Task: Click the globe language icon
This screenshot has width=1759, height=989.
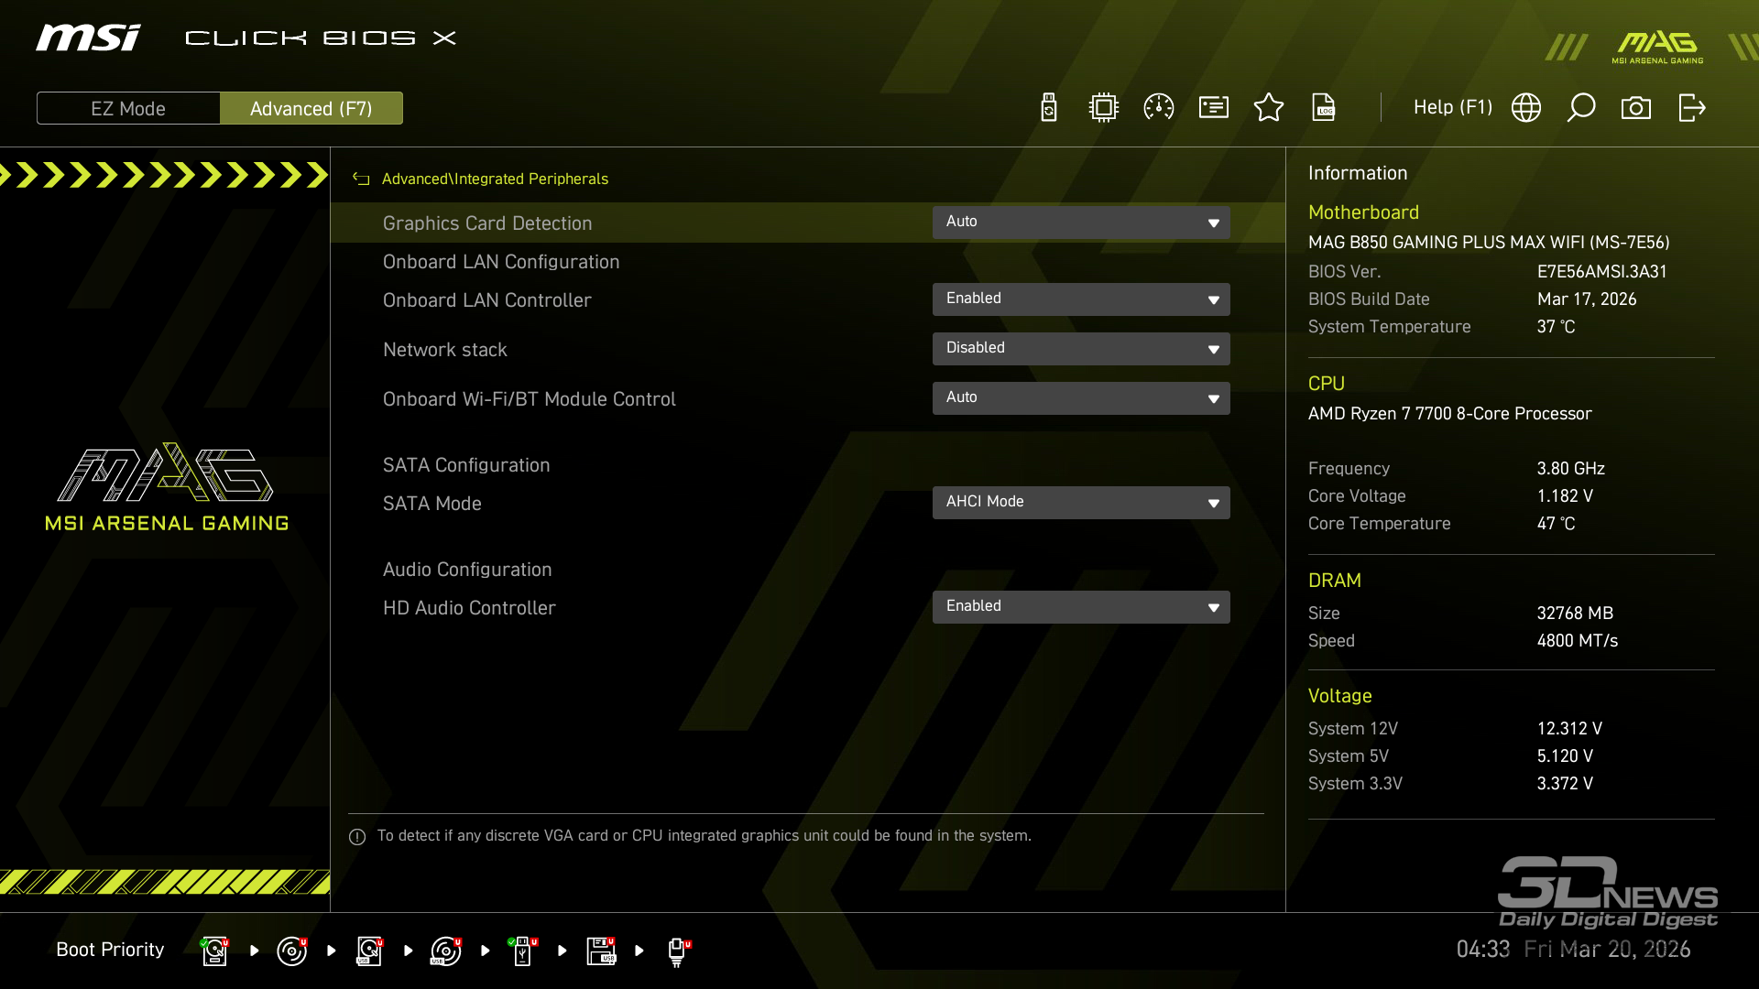Action: 1526,108
